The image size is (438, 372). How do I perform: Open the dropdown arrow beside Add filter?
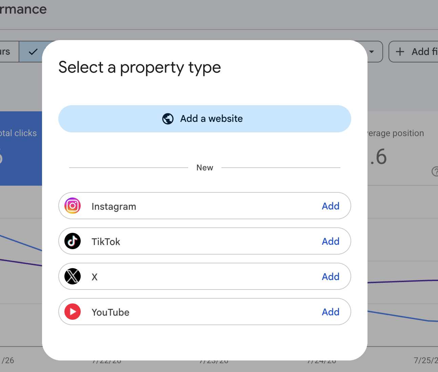[x=372, y=52]
